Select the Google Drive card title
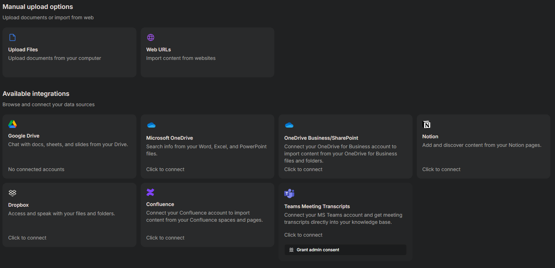Image resolution: width=555 pixels, height=268 pixels. point(24,136)
